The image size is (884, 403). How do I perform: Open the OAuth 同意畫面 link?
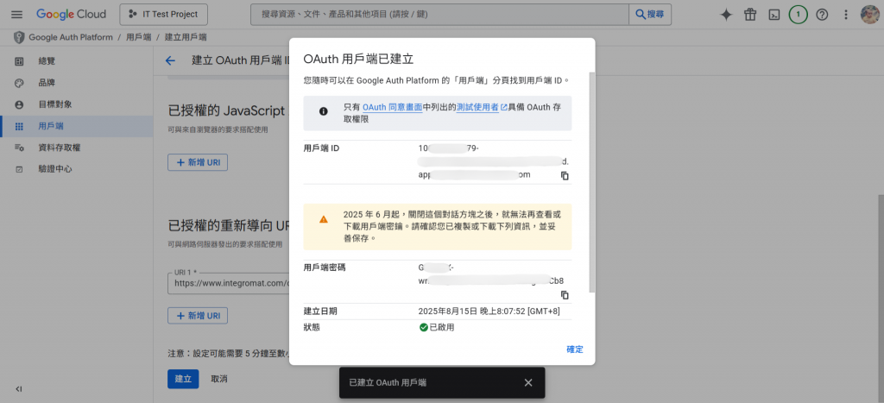click(393, 107)
